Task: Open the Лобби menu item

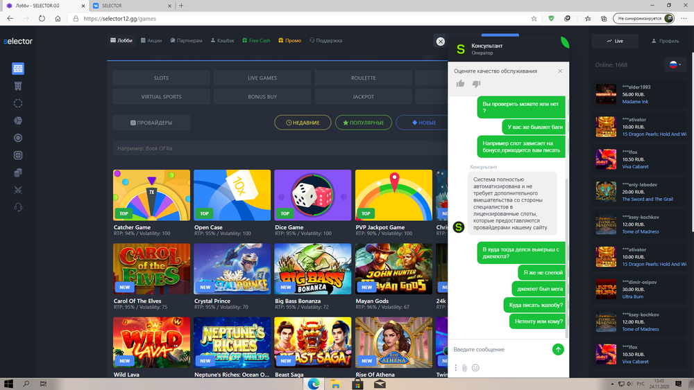Action: coord(121,40)
